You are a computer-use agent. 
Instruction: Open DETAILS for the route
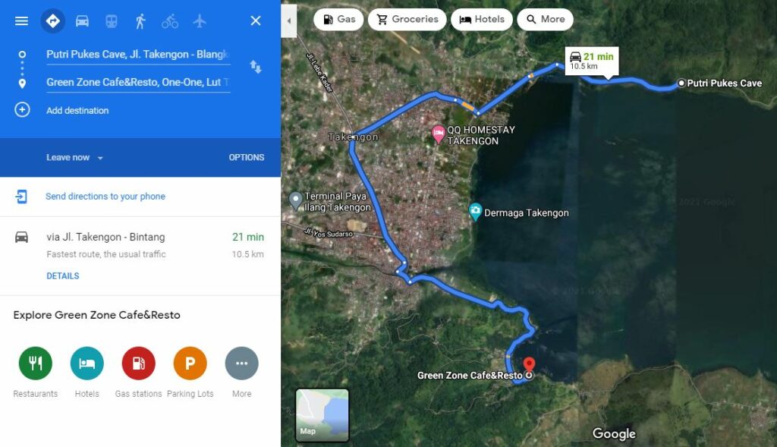click(63, 276)
